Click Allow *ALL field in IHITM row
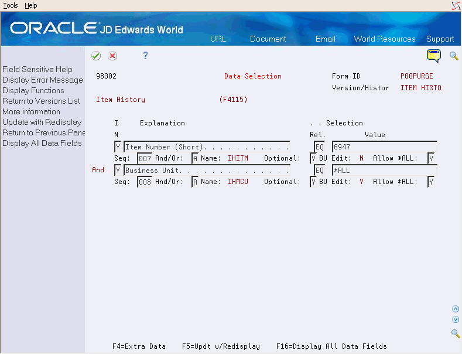The width and height of the screenshot is (462, 354). coord(431,158)
